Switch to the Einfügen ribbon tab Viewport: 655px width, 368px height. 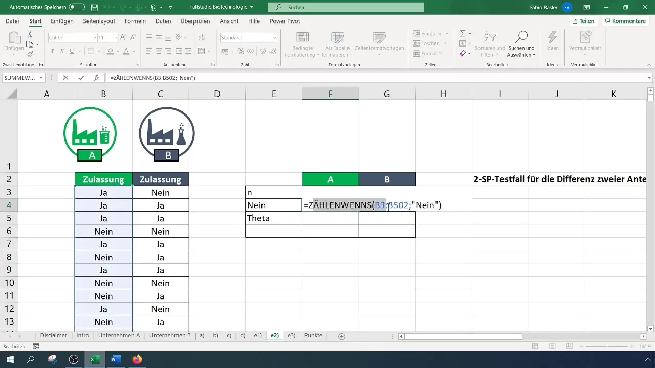tap(62, 21)
